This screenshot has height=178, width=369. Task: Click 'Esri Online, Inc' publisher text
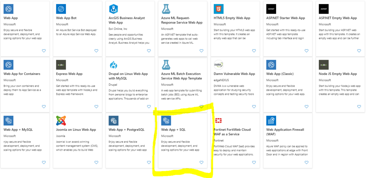(x=118, y=29)
